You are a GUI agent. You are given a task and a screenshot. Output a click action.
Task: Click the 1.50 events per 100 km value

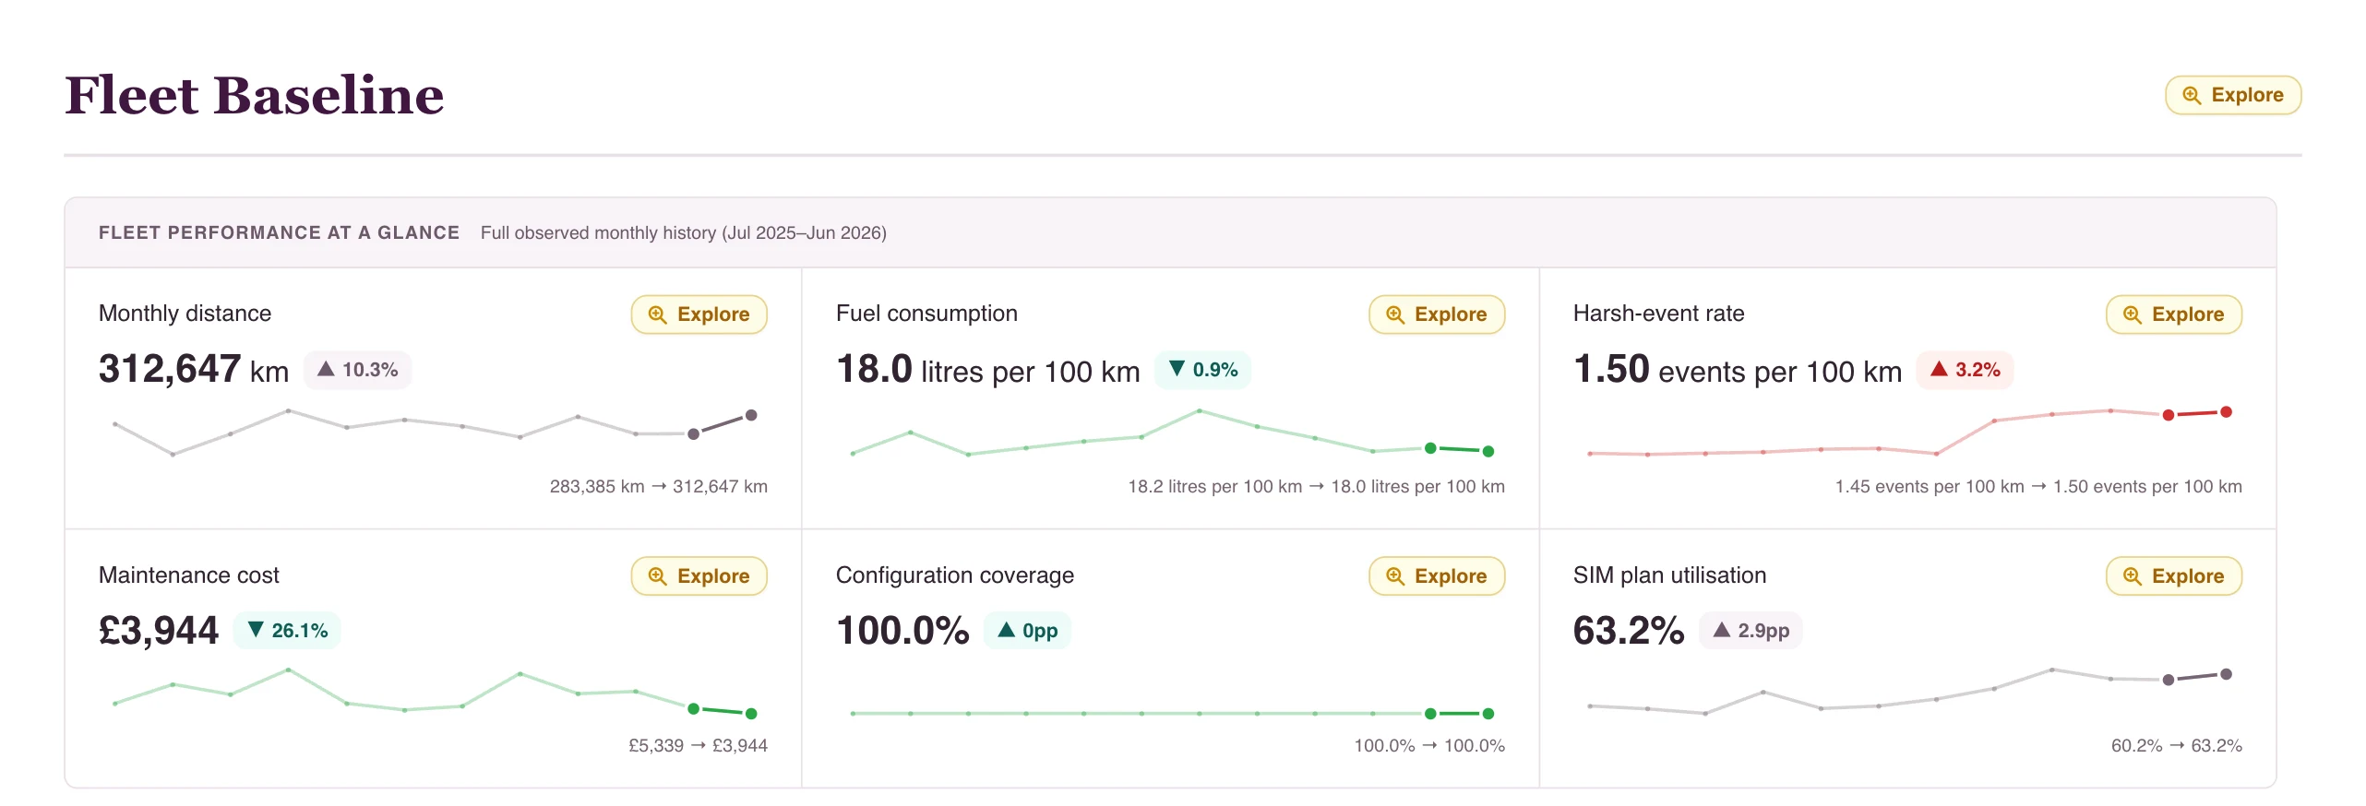(x=1738, y=370)
